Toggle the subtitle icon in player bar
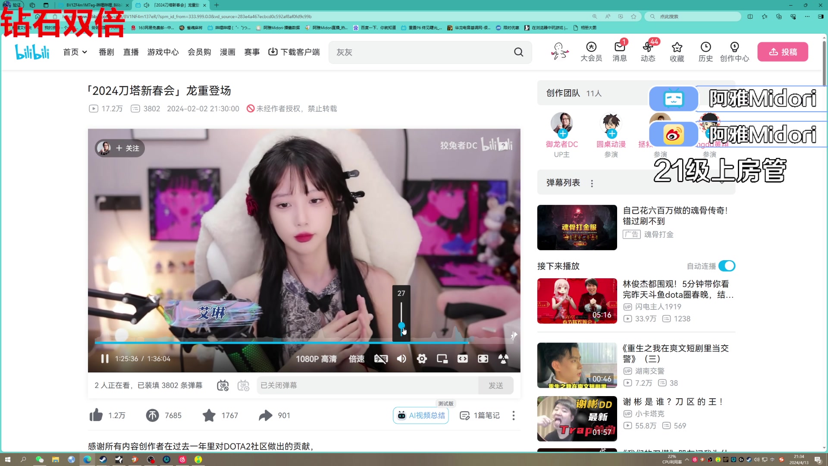This screenshot has height=466, width=828. pyautogui.click(x=381, y=359)
